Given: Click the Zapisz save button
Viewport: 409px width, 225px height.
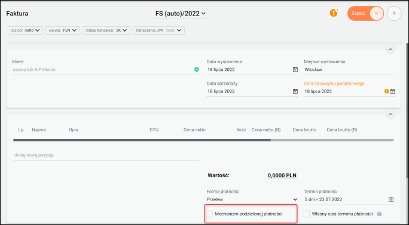Looking at the screenshot, I should point(358,13).
